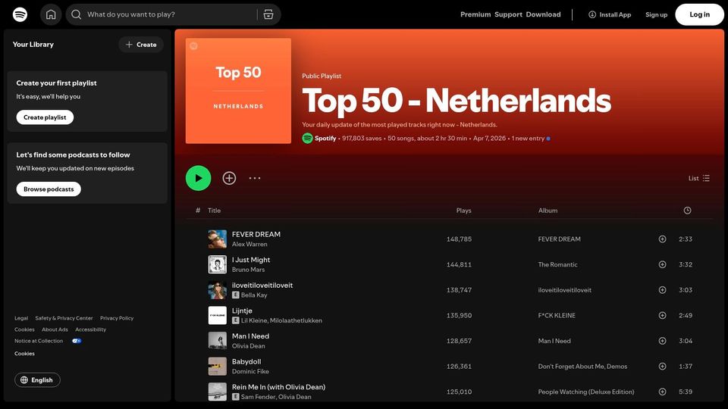The height and width of the screenshot is (409, 728).
Task: Click iloveitiloveitiloveit album art
Action: coord(218,290)
